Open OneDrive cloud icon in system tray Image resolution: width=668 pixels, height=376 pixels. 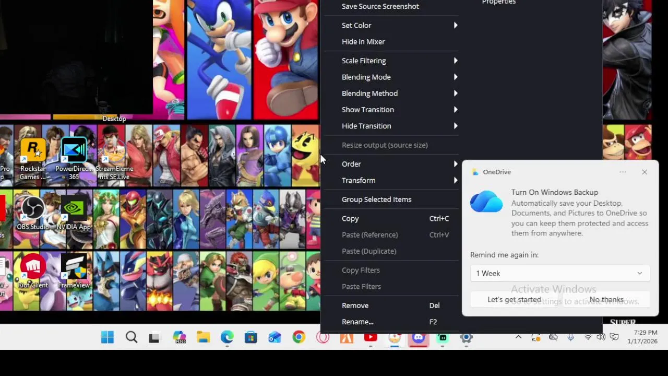point(553,337)
